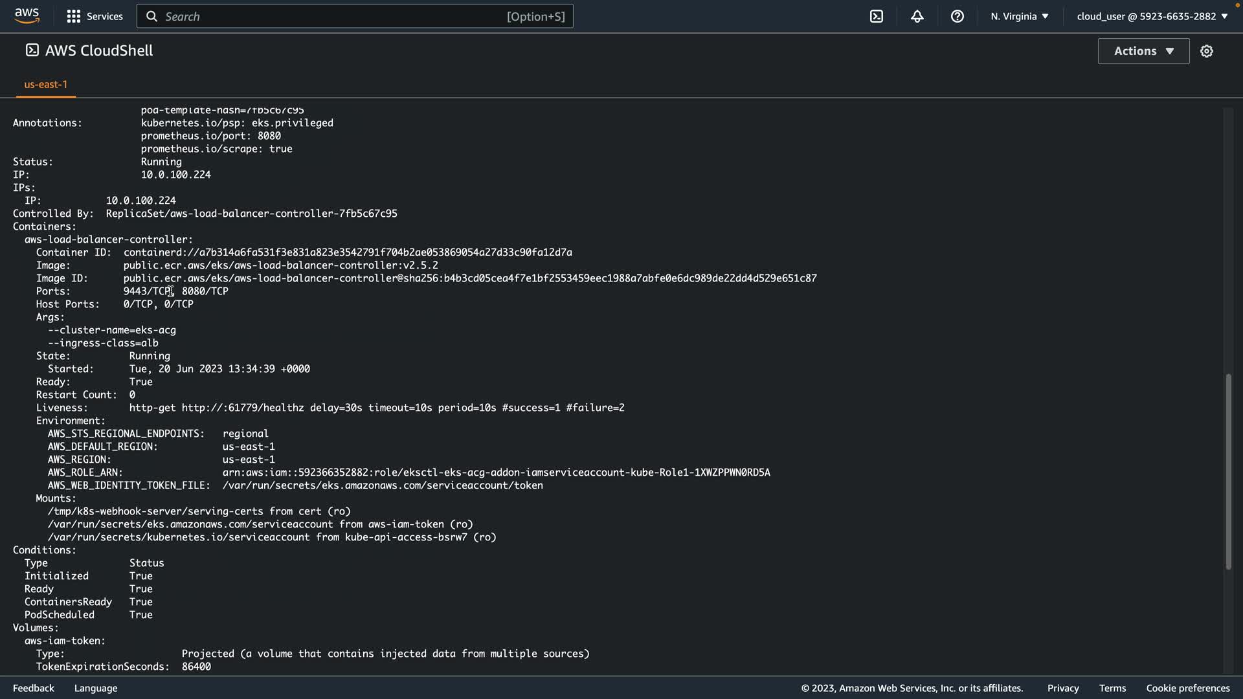Click the terminal vertical scrollbar thumb
The image size is (1243, 699).
click(1228, 472)
